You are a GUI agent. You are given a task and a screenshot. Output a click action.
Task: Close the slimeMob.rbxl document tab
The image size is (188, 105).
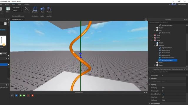(x=22, y=20)
